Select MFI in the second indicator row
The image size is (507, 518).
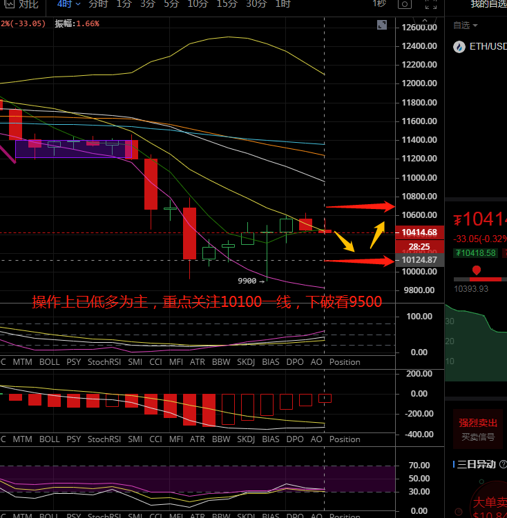pyautogui.click(x=176, y=439)
